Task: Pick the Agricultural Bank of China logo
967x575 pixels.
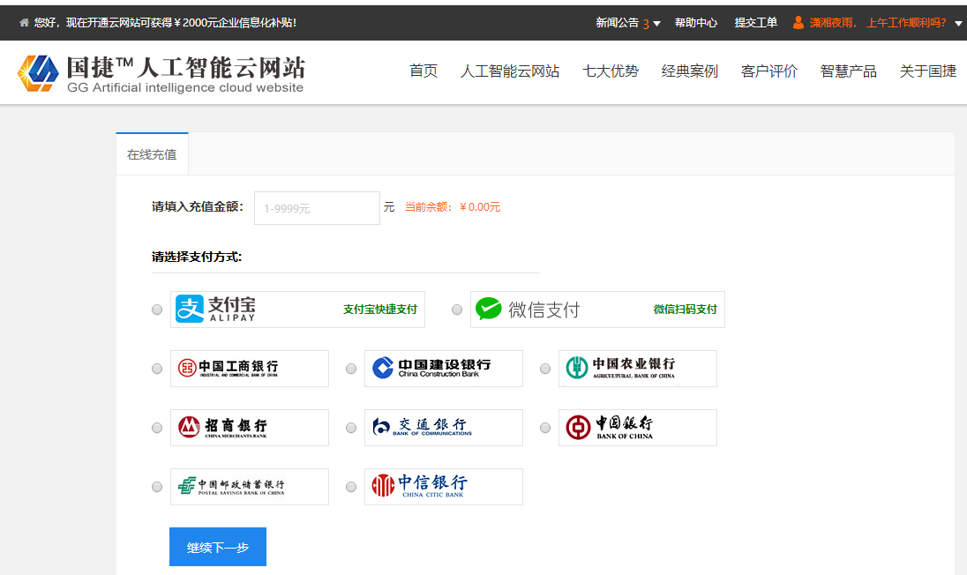Action: (637, 369)
